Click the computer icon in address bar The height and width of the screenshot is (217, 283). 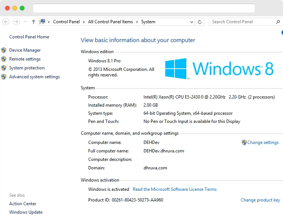(x=42, y=22)
